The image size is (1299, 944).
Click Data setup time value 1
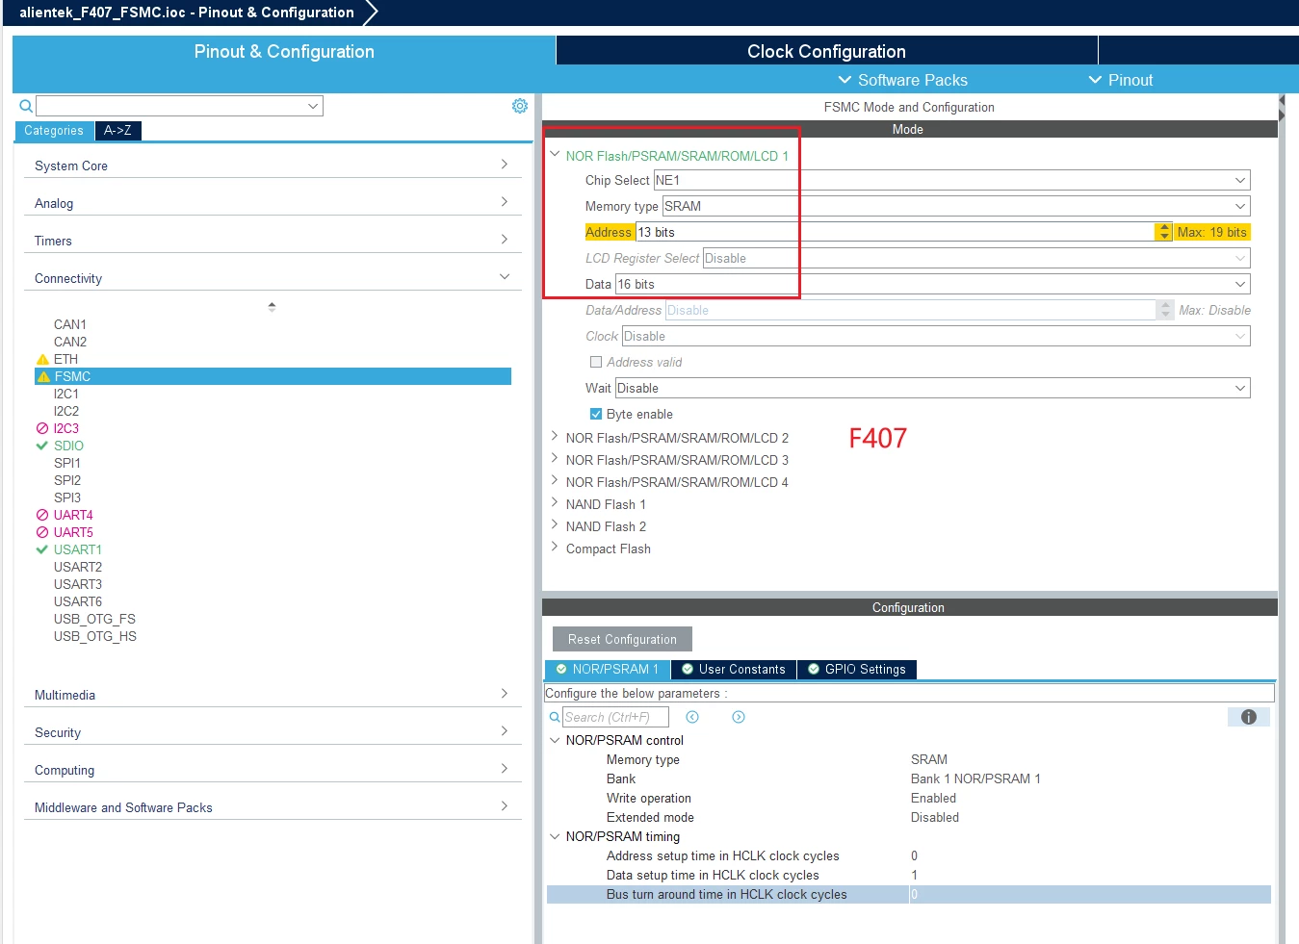coord(915,875)
